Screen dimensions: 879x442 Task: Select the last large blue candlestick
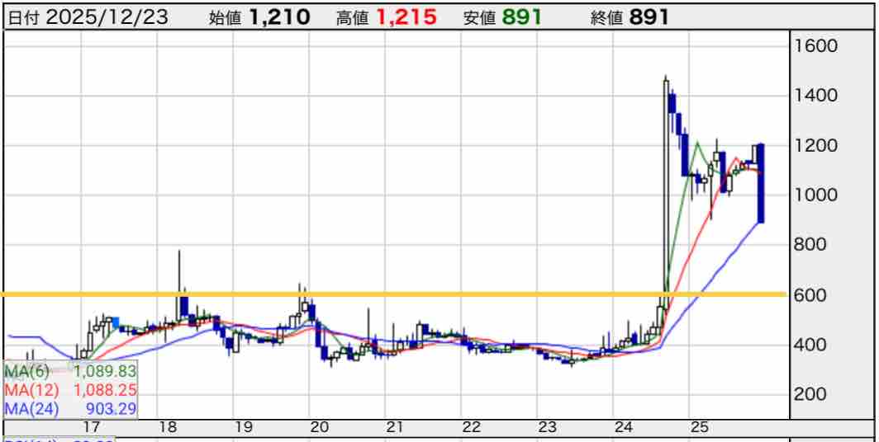(760, 183)
